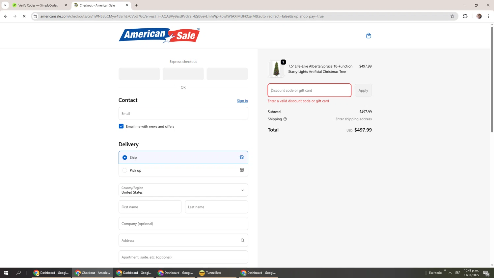Click the browser URL address bar
Image resolution: width=494 pixels, height=278 pixels.
pyautogui.click(x=244, y=16)
